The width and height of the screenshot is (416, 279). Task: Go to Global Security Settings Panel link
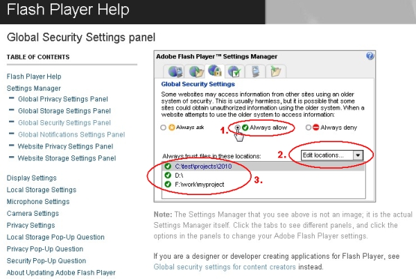click(64, 123)
